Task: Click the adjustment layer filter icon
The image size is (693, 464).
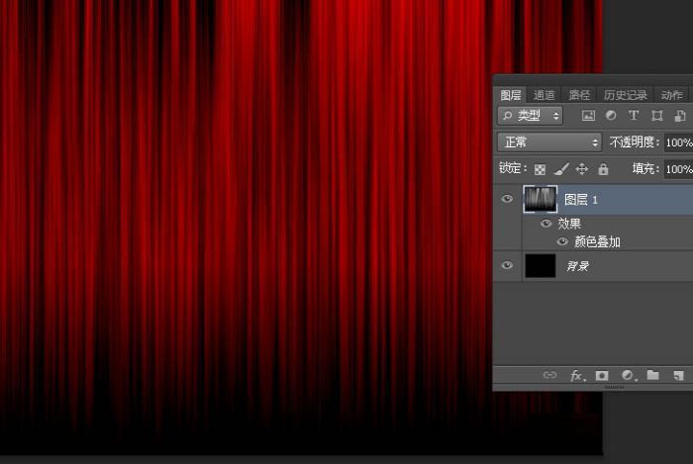Action: coord(611,116)
